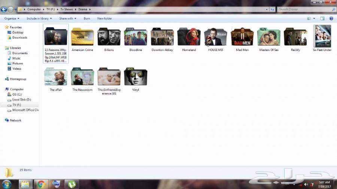337x189 pixels.
Task: Open the American Crime folder
Action: (82, 40)
